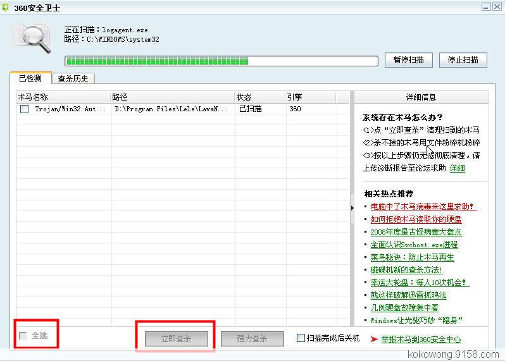Screen dimensions: 505x361
Task: Open link 电脑中了木马病毒来这里求助
Action: tap(422, 207)
